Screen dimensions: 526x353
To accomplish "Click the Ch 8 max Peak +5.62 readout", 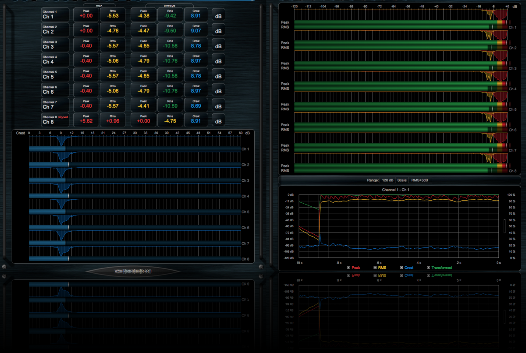I will point(86,120).
